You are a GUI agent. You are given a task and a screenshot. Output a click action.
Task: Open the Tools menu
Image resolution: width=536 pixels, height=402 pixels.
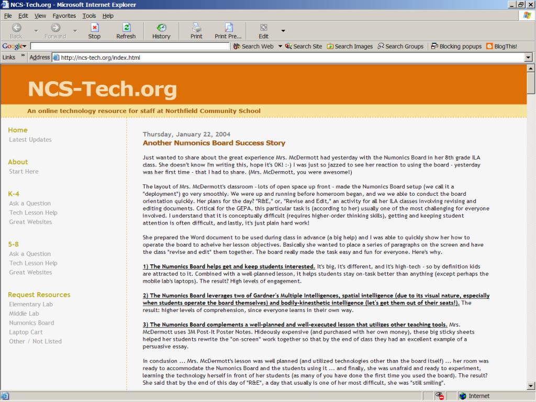tap(89, 16)
